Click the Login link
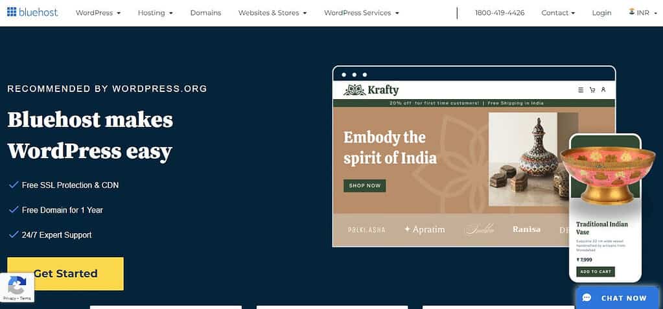 601,13
